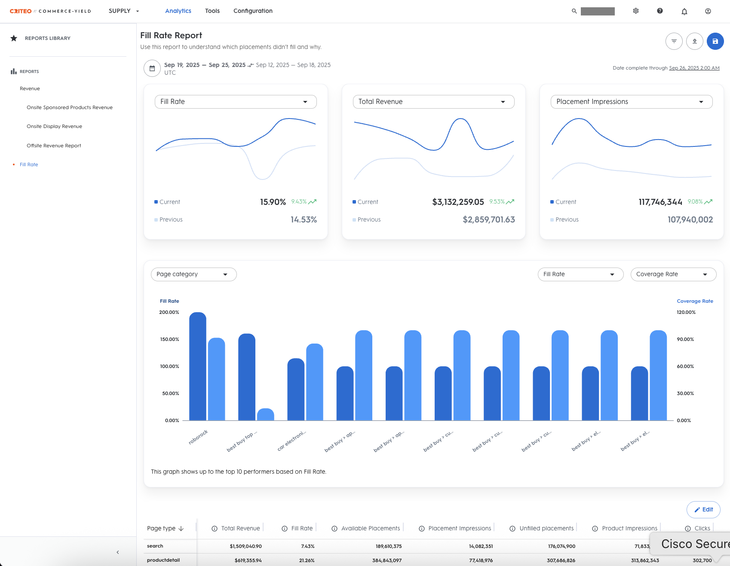The width and height of the screenshot is (730, 566).
Task: Open the Coverage Rate dropdown
Action: pyautogui.click(x=673, y=274)
